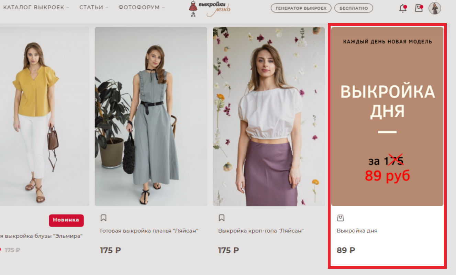Screen dimensions: 456x275
Task: Click the Выкройки Легко mannequin logo
Action: [210, 9]
